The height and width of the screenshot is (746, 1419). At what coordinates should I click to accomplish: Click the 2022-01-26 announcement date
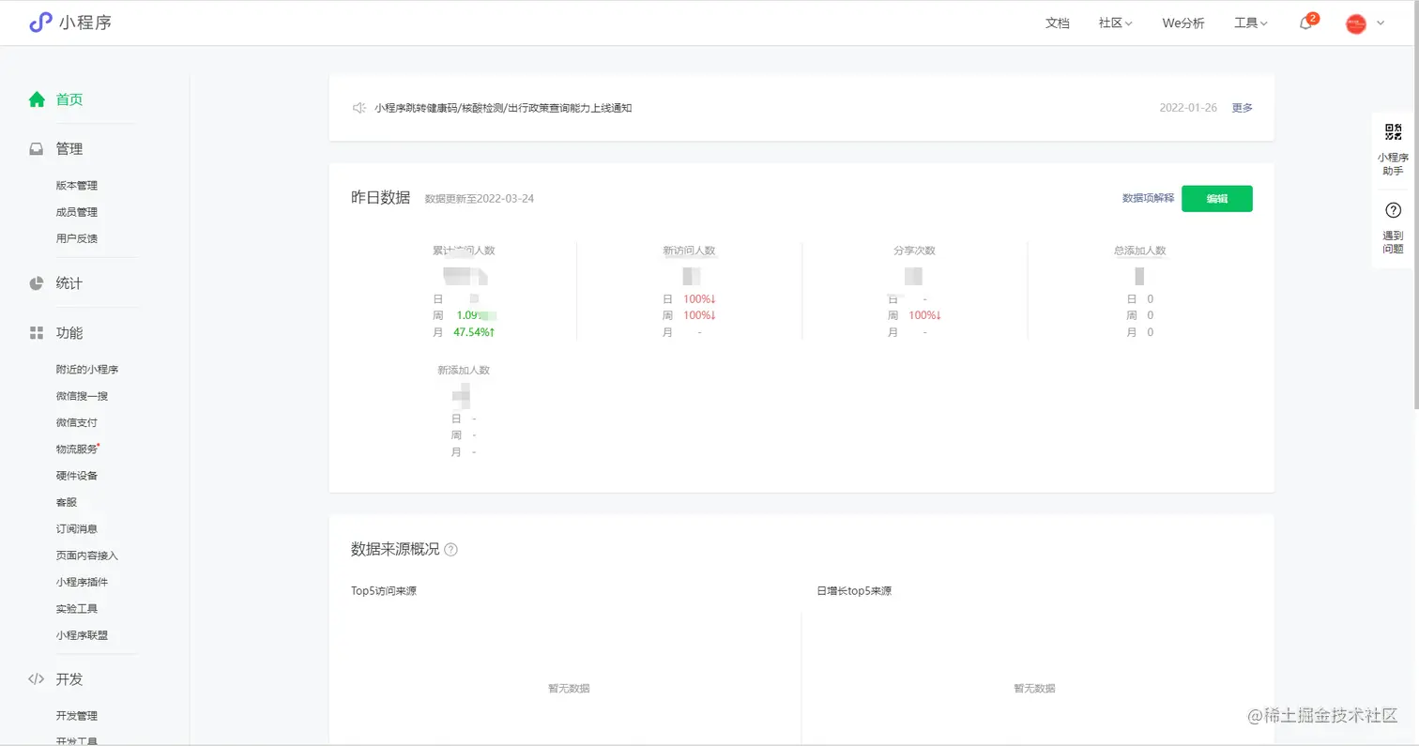coord(1188,108)
